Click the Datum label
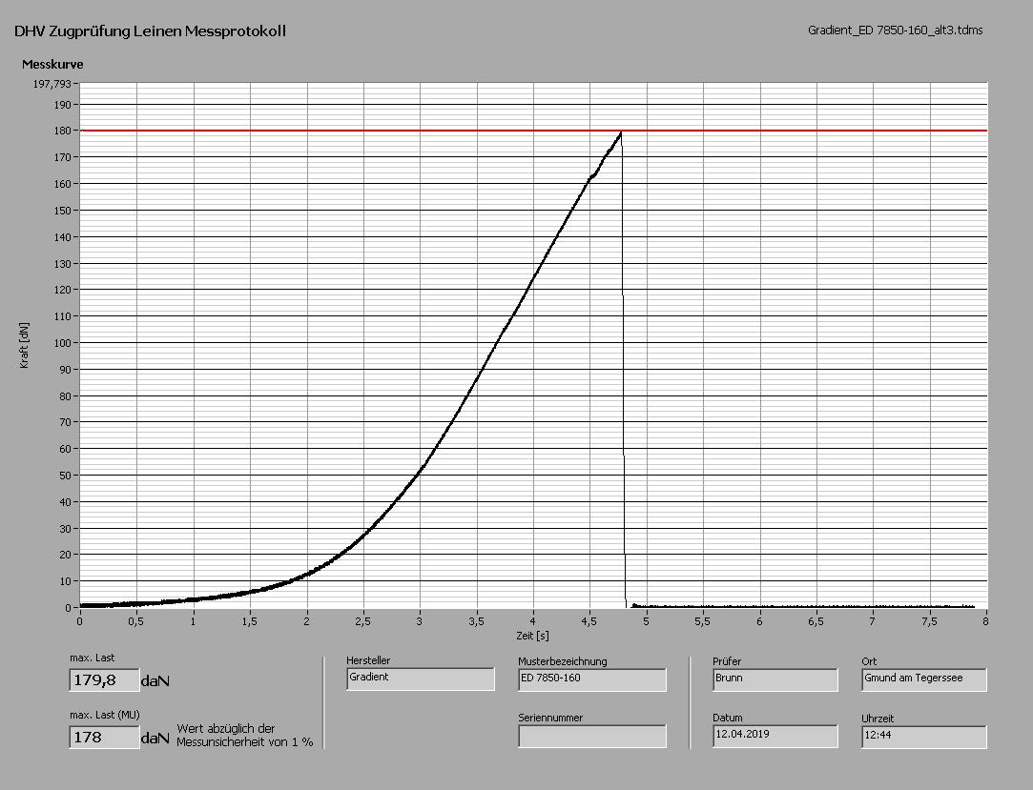 coord(728,719)
